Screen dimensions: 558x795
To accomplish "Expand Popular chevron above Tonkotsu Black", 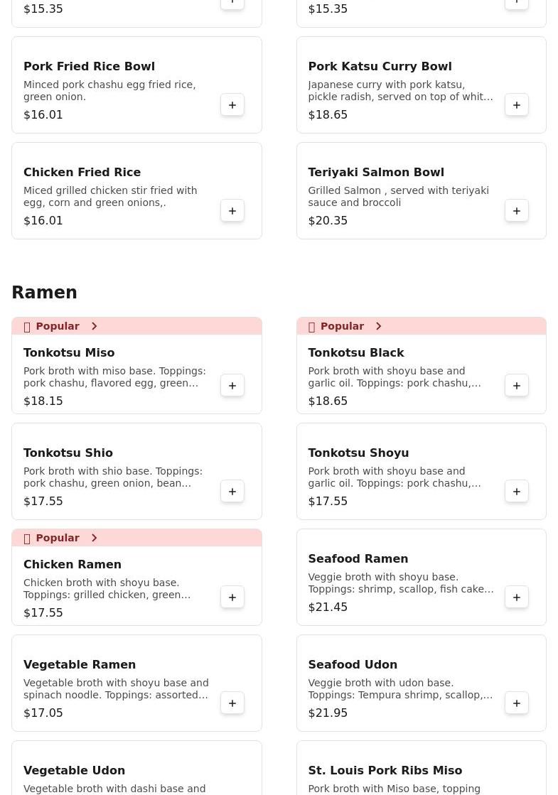I will tap(378, 326).
